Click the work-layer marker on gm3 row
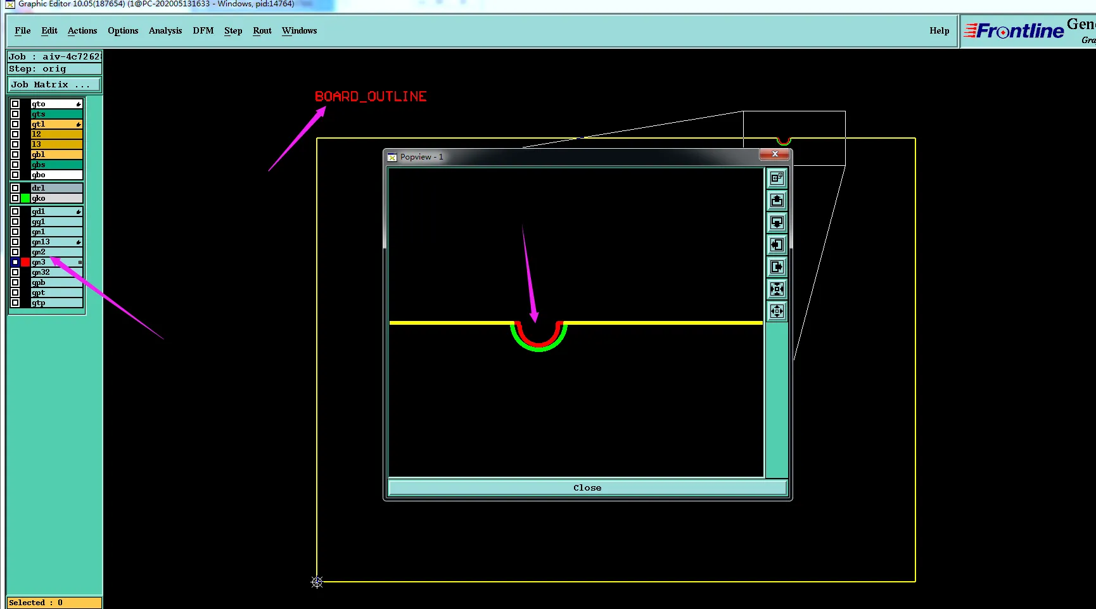This screenshot has height=609, width=1096. point(80,262)
